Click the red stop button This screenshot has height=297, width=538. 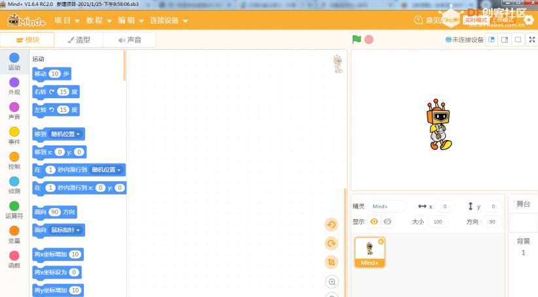[369, 39]
